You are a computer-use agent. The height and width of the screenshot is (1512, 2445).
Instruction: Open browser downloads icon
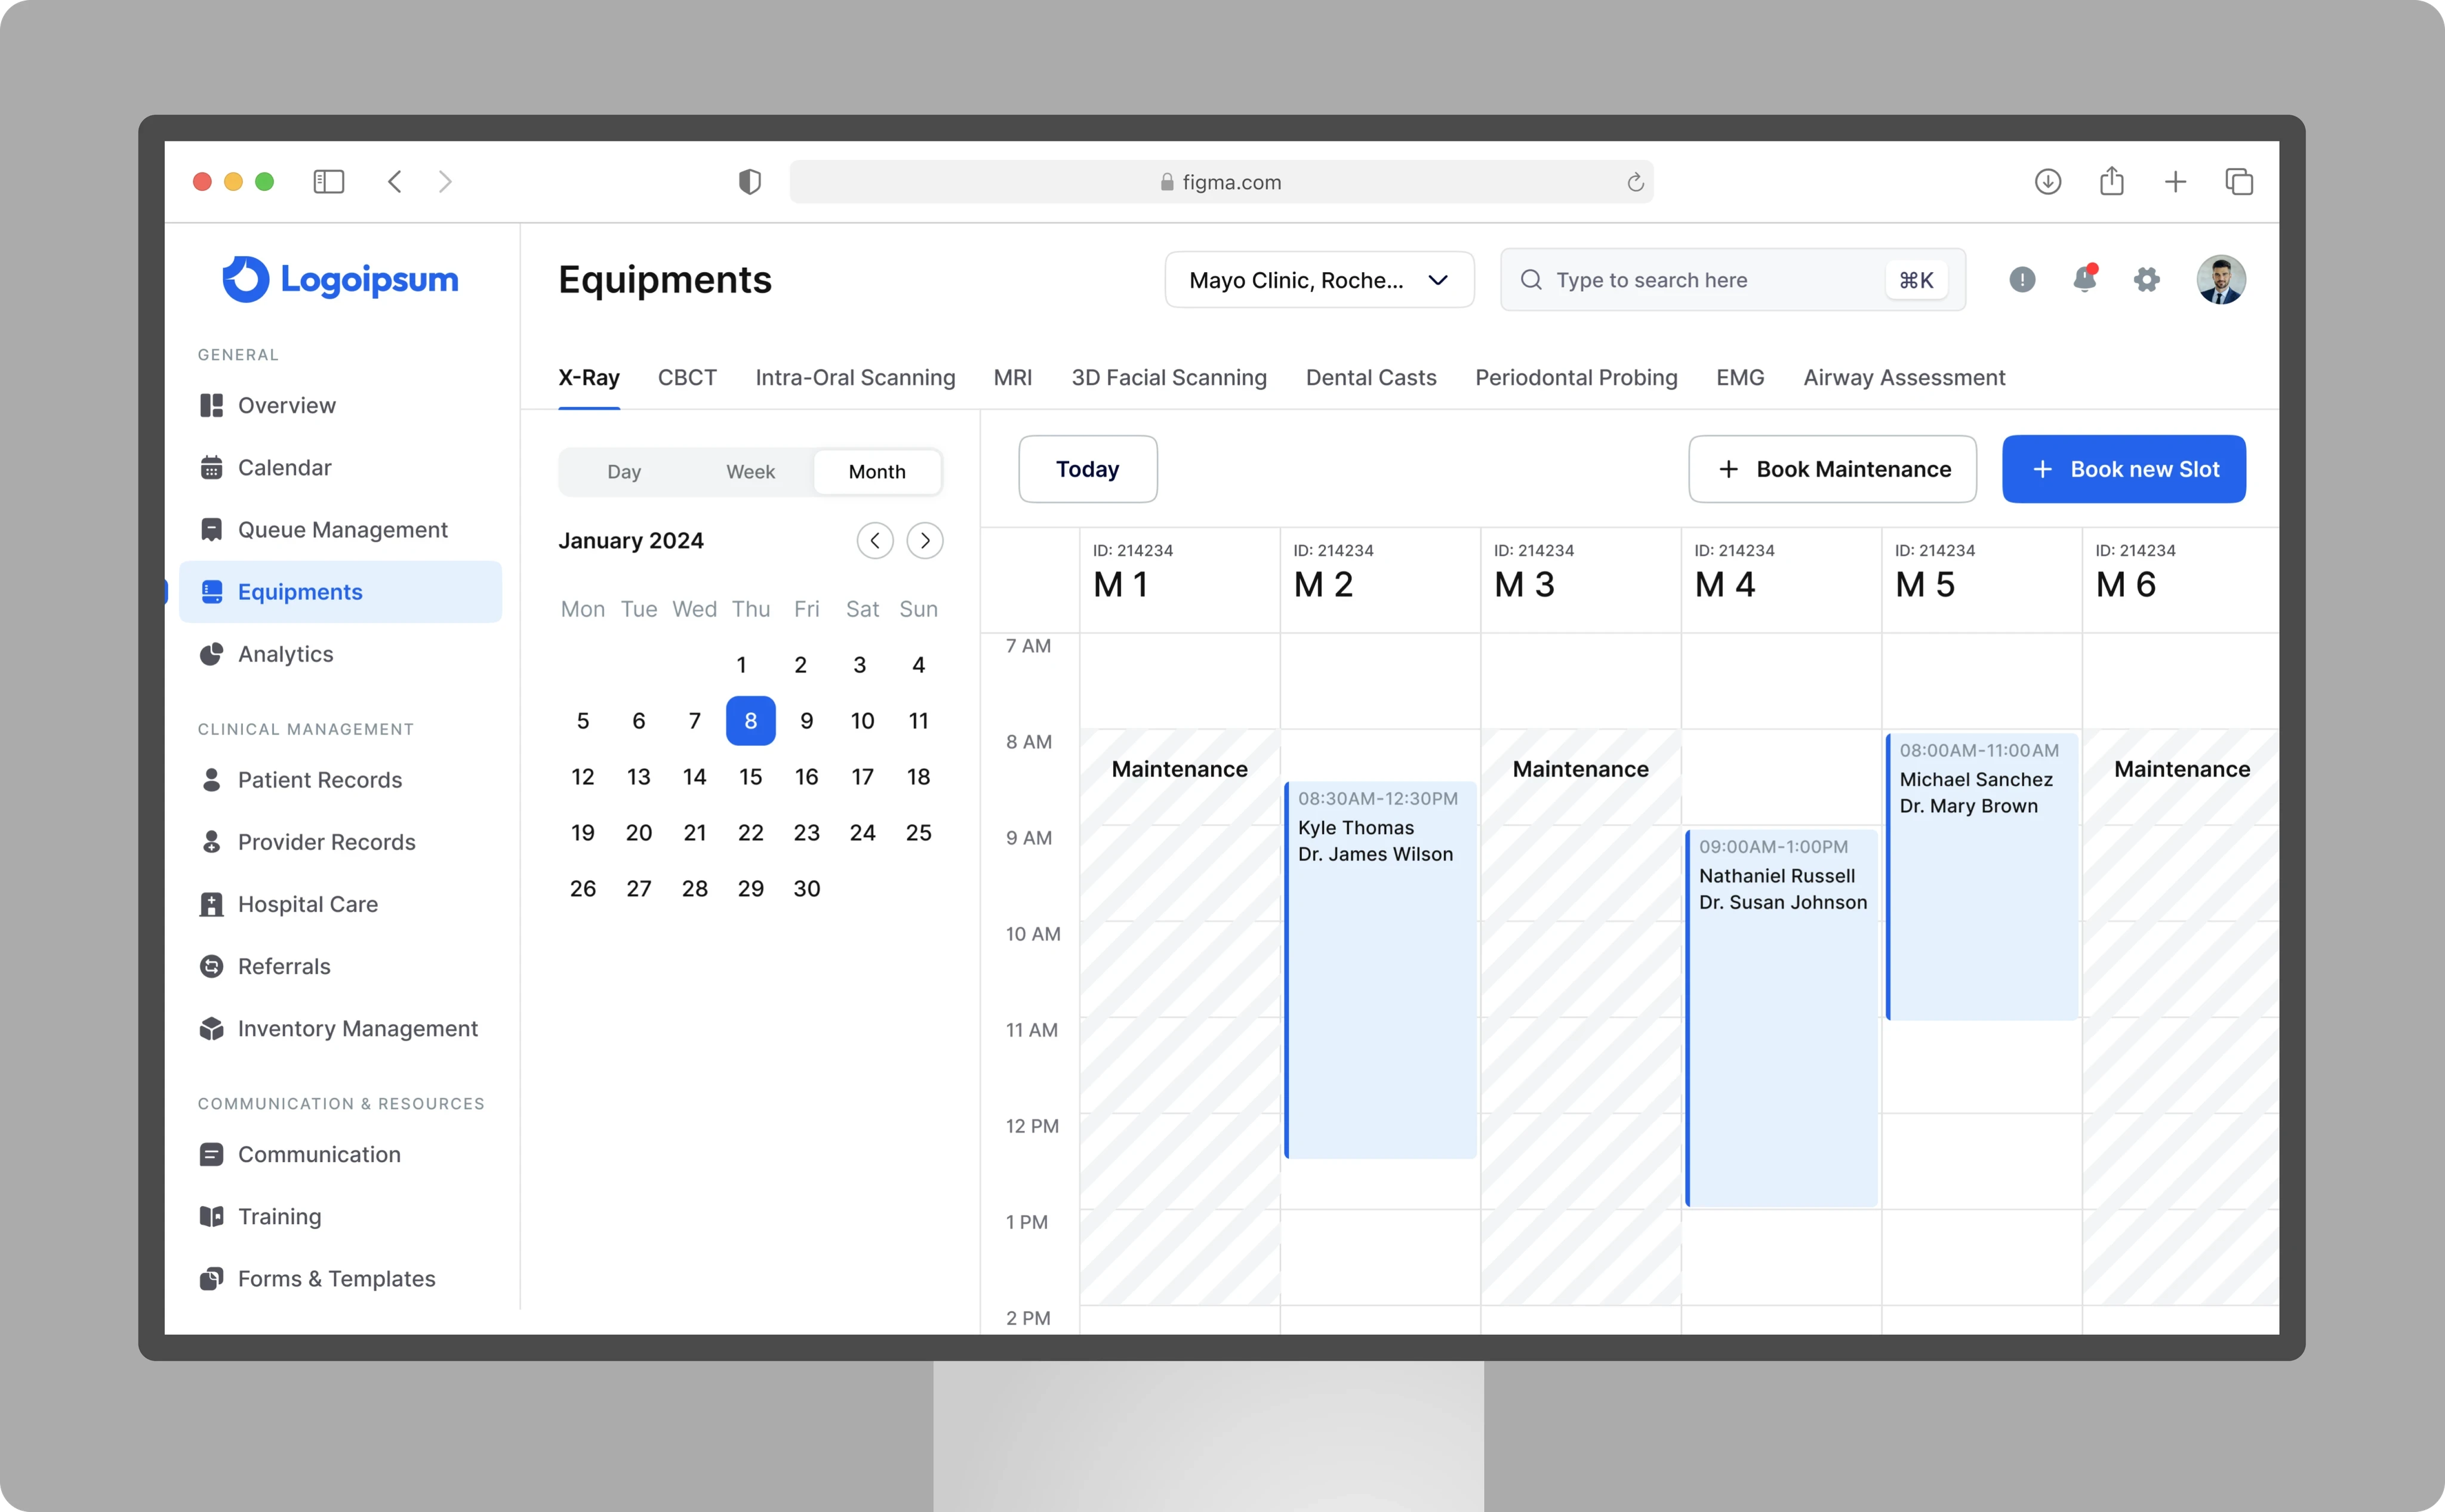click(x=2048, y=182)
